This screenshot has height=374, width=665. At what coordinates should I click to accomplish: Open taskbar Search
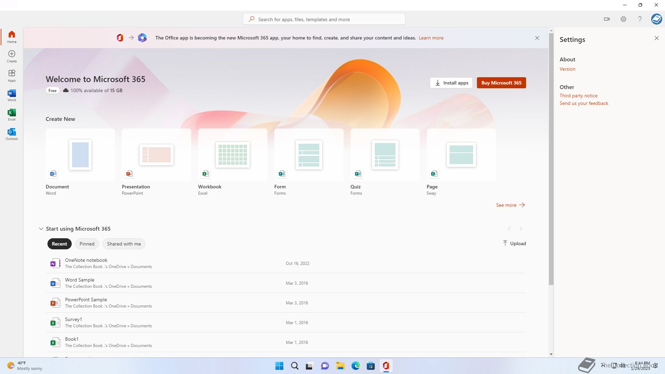[295, 366]
